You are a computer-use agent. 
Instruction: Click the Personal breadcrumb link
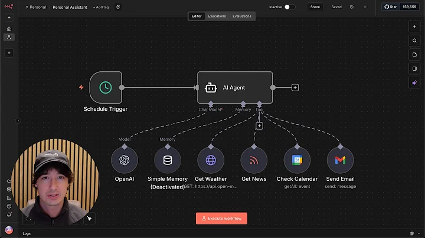[36, 7]
